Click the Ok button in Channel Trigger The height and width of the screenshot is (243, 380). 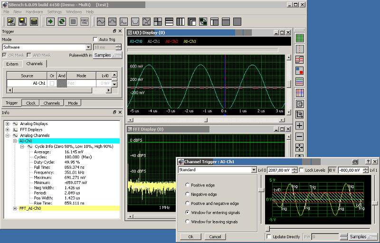point(191,236)
